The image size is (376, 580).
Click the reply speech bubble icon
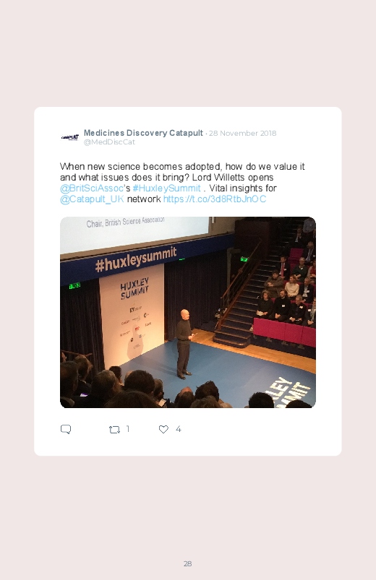click(66, 429)
